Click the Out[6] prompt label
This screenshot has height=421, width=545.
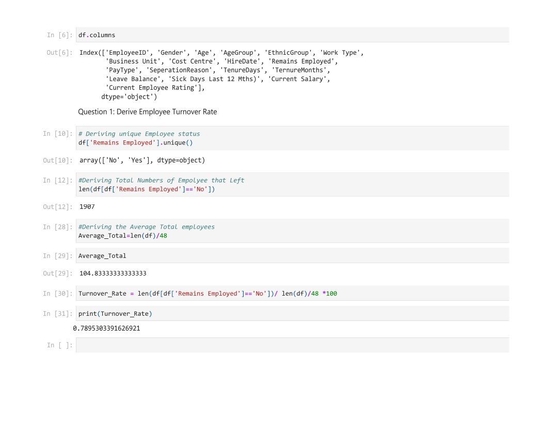coord(59,53)
